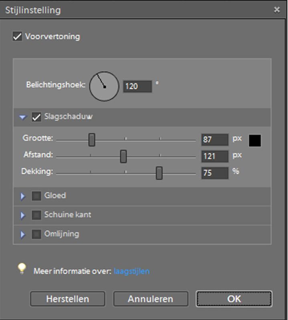288x320 pixels.
Task: Expand the Gloed section arrow
Action: pos(23,196)
